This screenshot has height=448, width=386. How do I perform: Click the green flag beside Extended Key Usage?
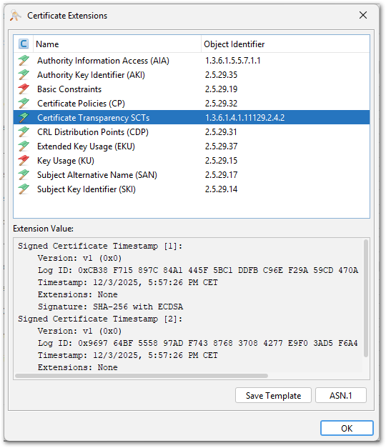pyautogui.click(x=24, y=146)
